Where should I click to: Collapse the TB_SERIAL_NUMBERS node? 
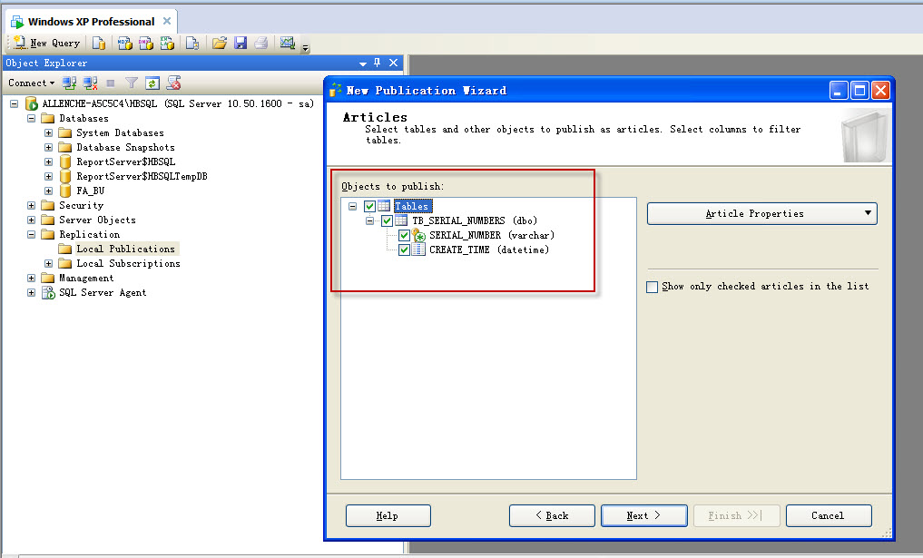369,220
